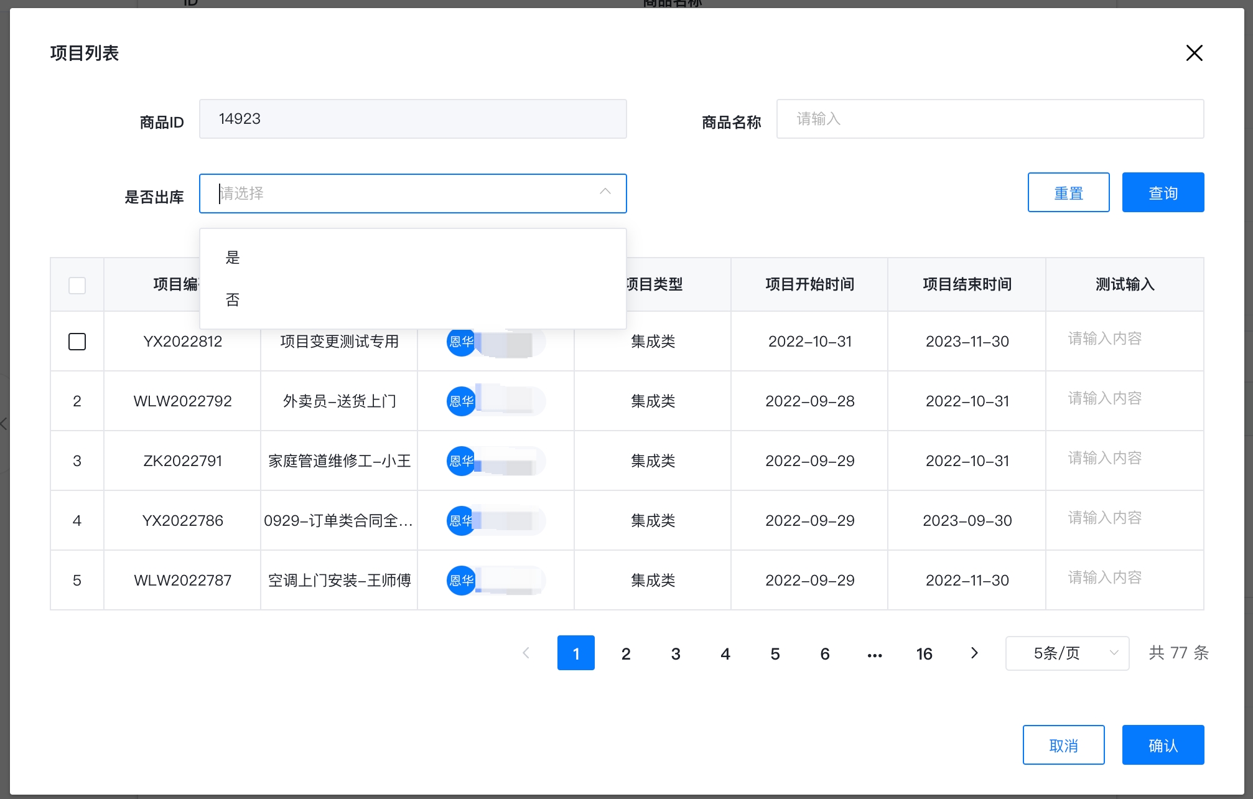Go to next page with right arrow
Viewport: 1253px width, 799px height.
point(974,653)
